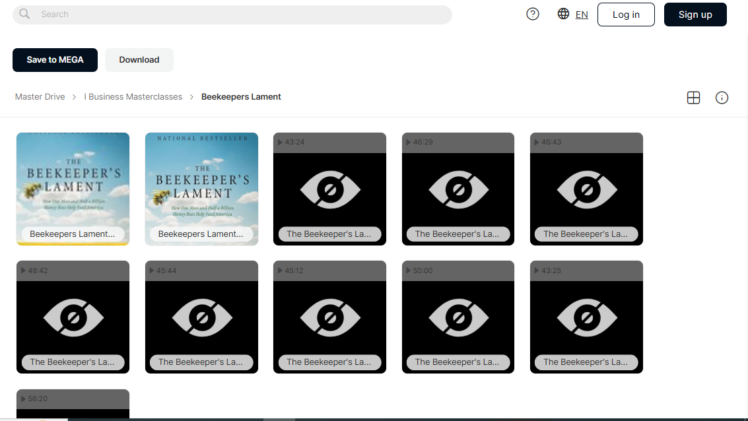The height and width of the screenshot is (421, 748).
Task: Select the file name on the 48:42 video
Action: tap(73, 362)
